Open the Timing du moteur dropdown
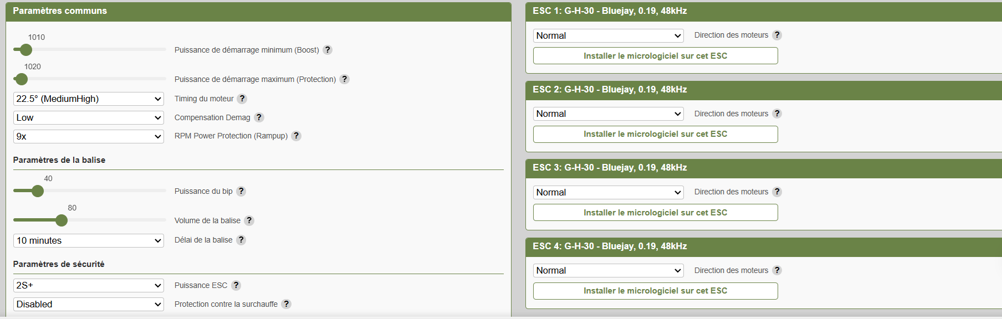The image size is (1002, 319). [x=89, y=99]
